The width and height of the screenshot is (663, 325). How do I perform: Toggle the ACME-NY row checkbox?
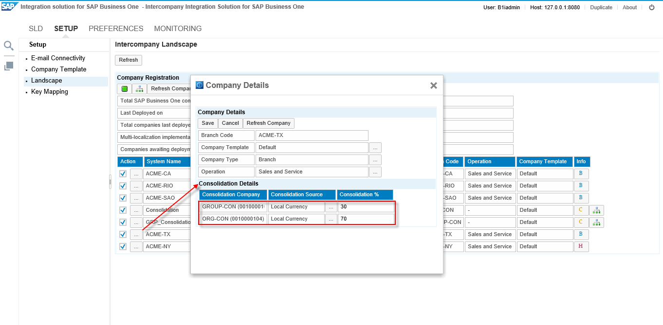pos(123,247)
